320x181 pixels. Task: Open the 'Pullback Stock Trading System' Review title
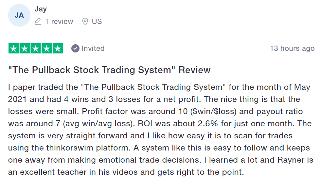pyautogui.click(x=109, y=70)
